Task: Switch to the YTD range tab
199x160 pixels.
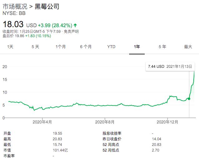Action: coord(111,47)
